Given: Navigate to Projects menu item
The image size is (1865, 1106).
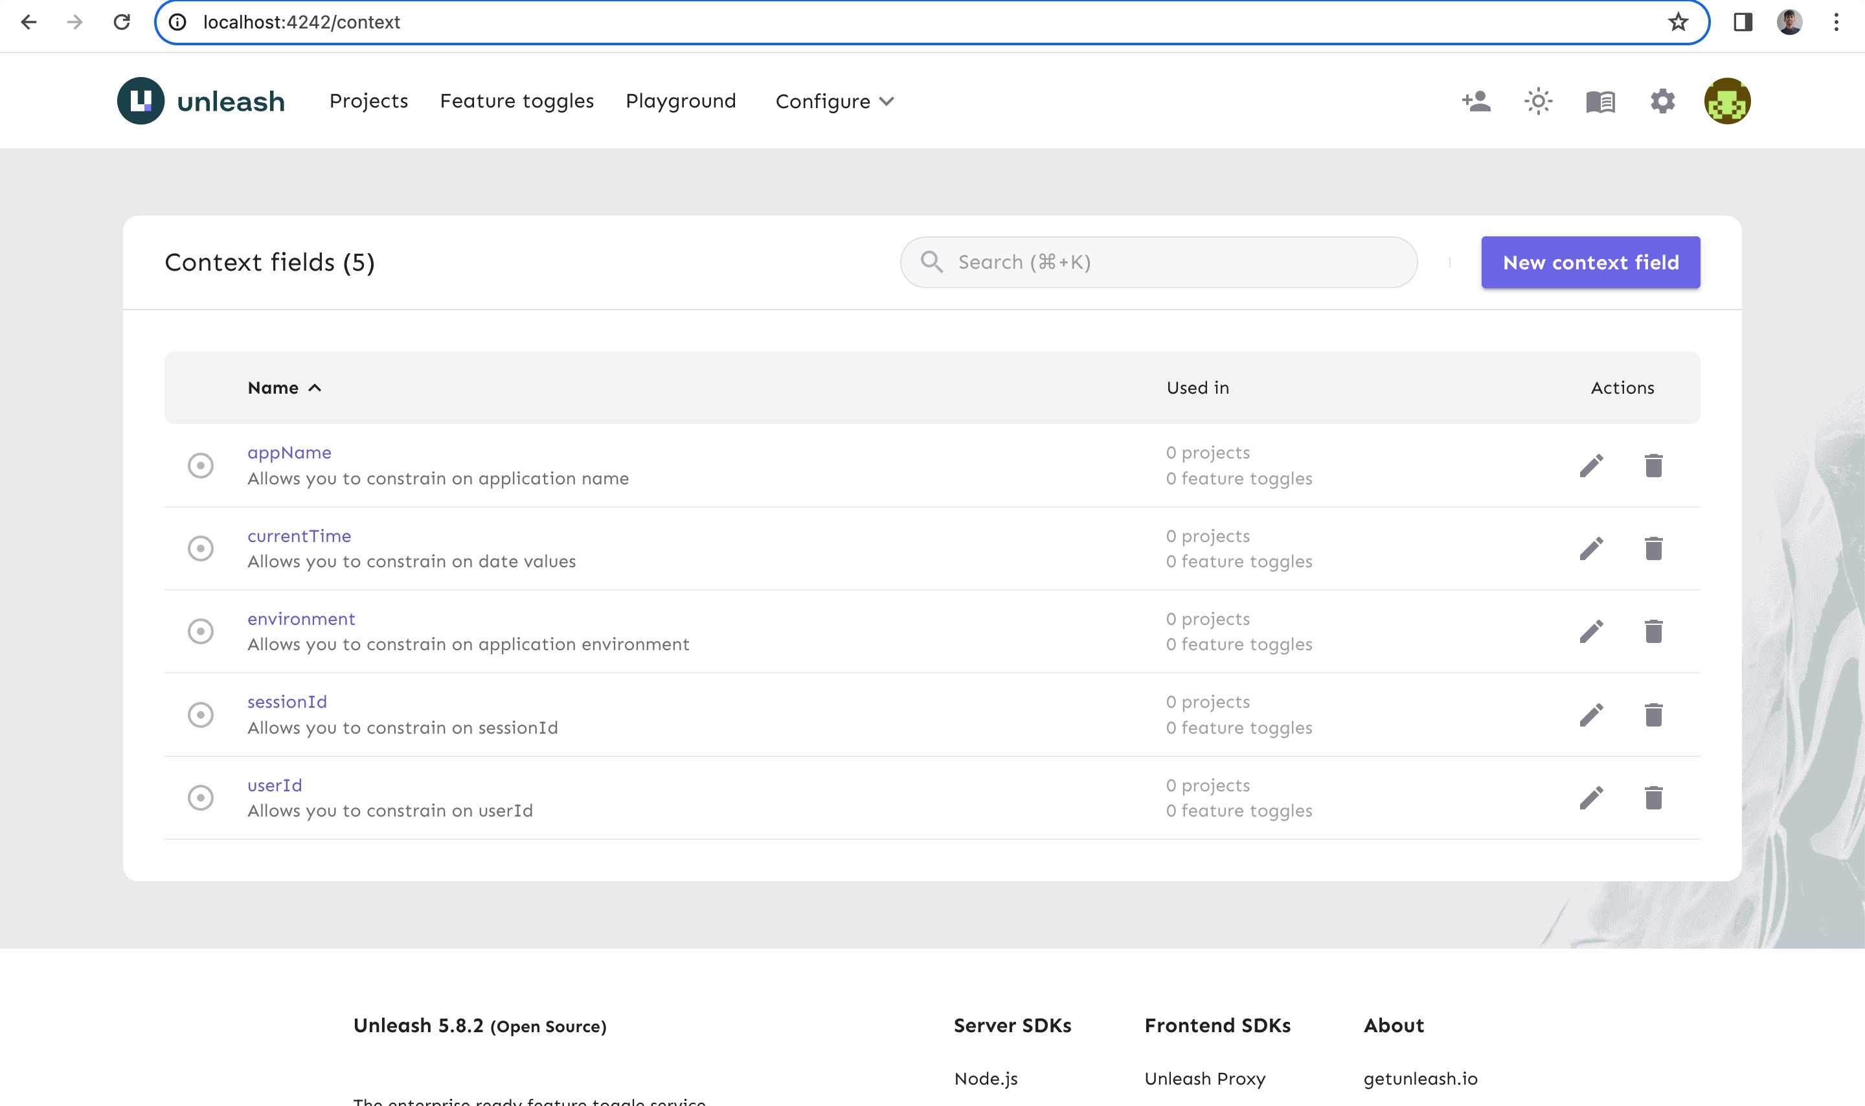Looking at the screenshot, I should coord(368,100).
